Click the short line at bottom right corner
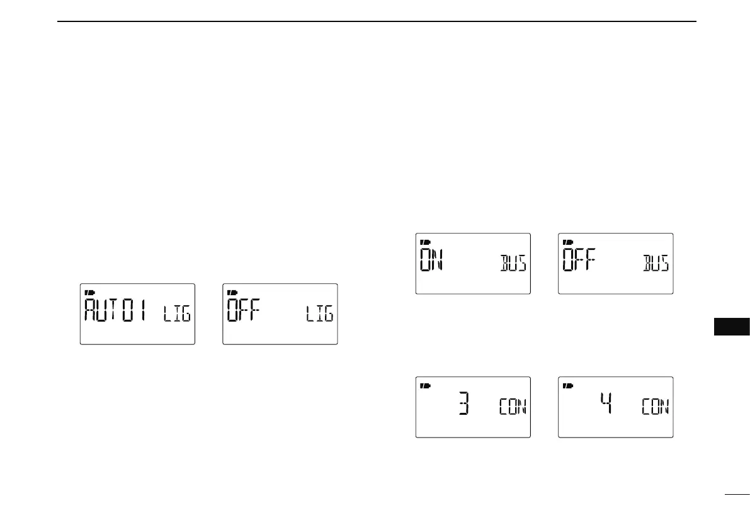Screen dimensions: 750x530 pos(737,495)
